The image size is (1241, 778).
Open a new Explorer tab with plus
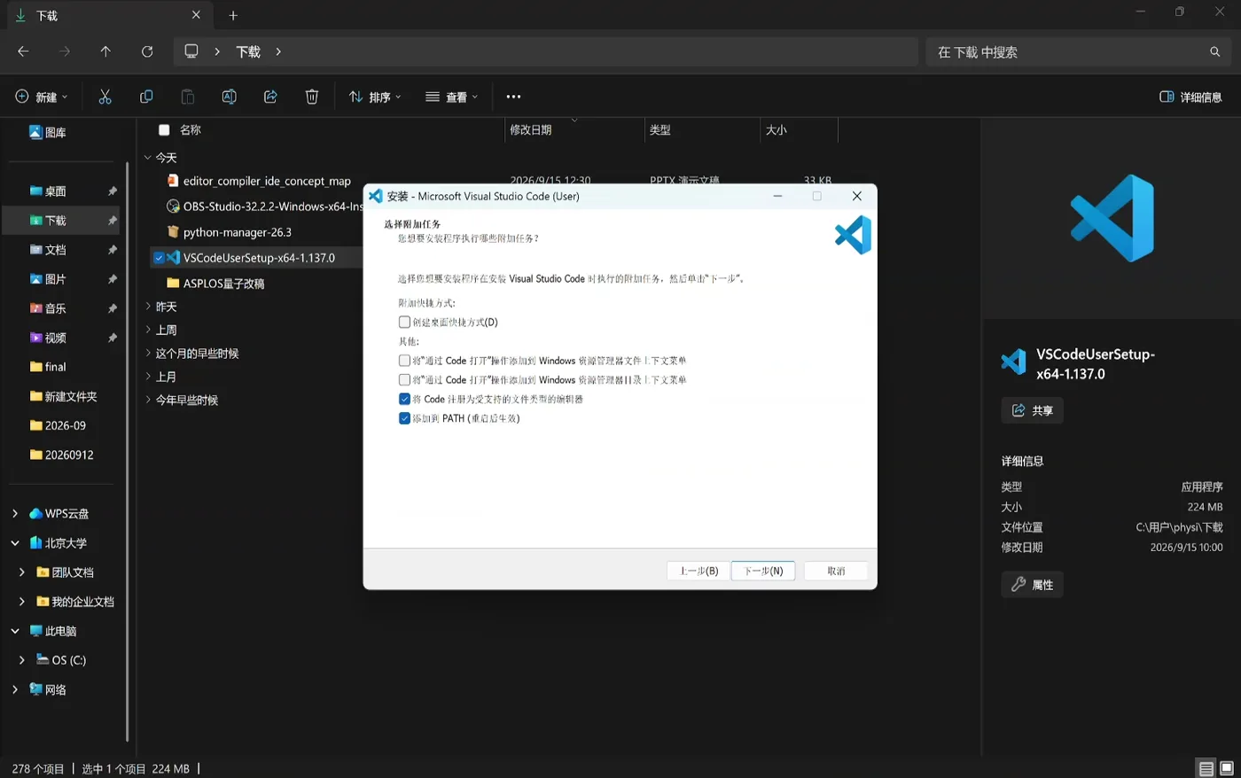click(x=233, y=15)
